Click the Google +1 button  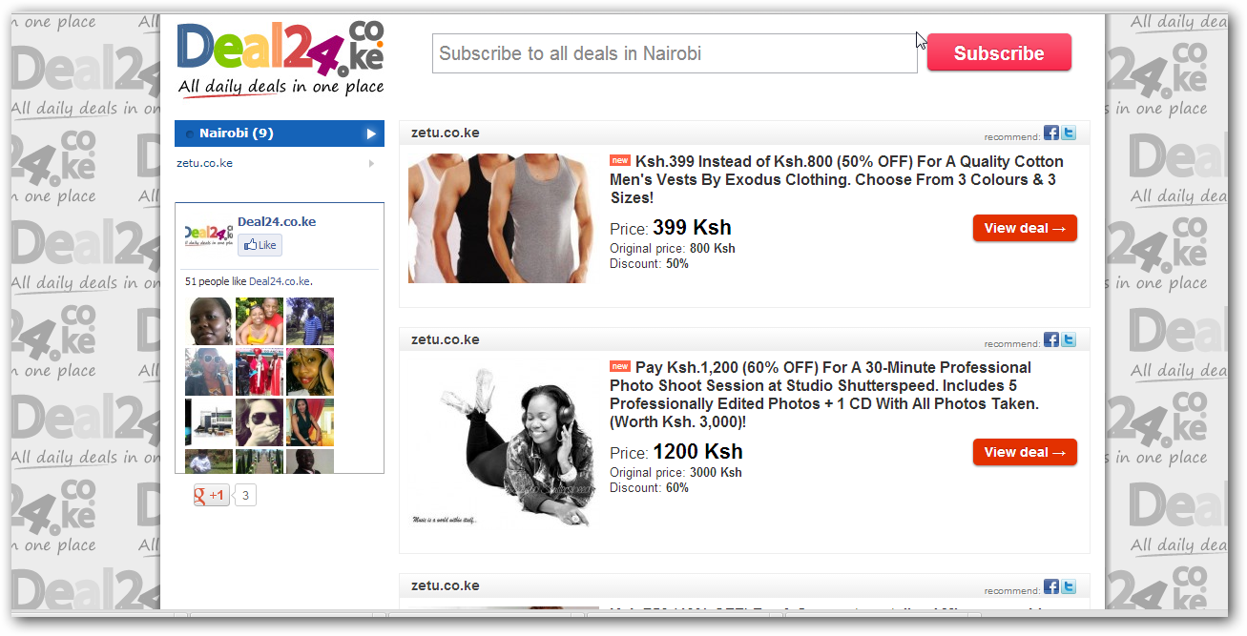[211, 495]
